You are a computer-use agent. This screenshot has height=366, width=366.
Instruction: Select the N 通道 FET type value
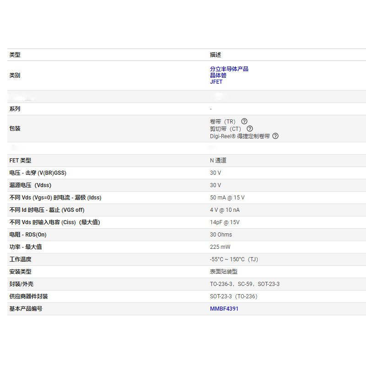tap(218, 161)
